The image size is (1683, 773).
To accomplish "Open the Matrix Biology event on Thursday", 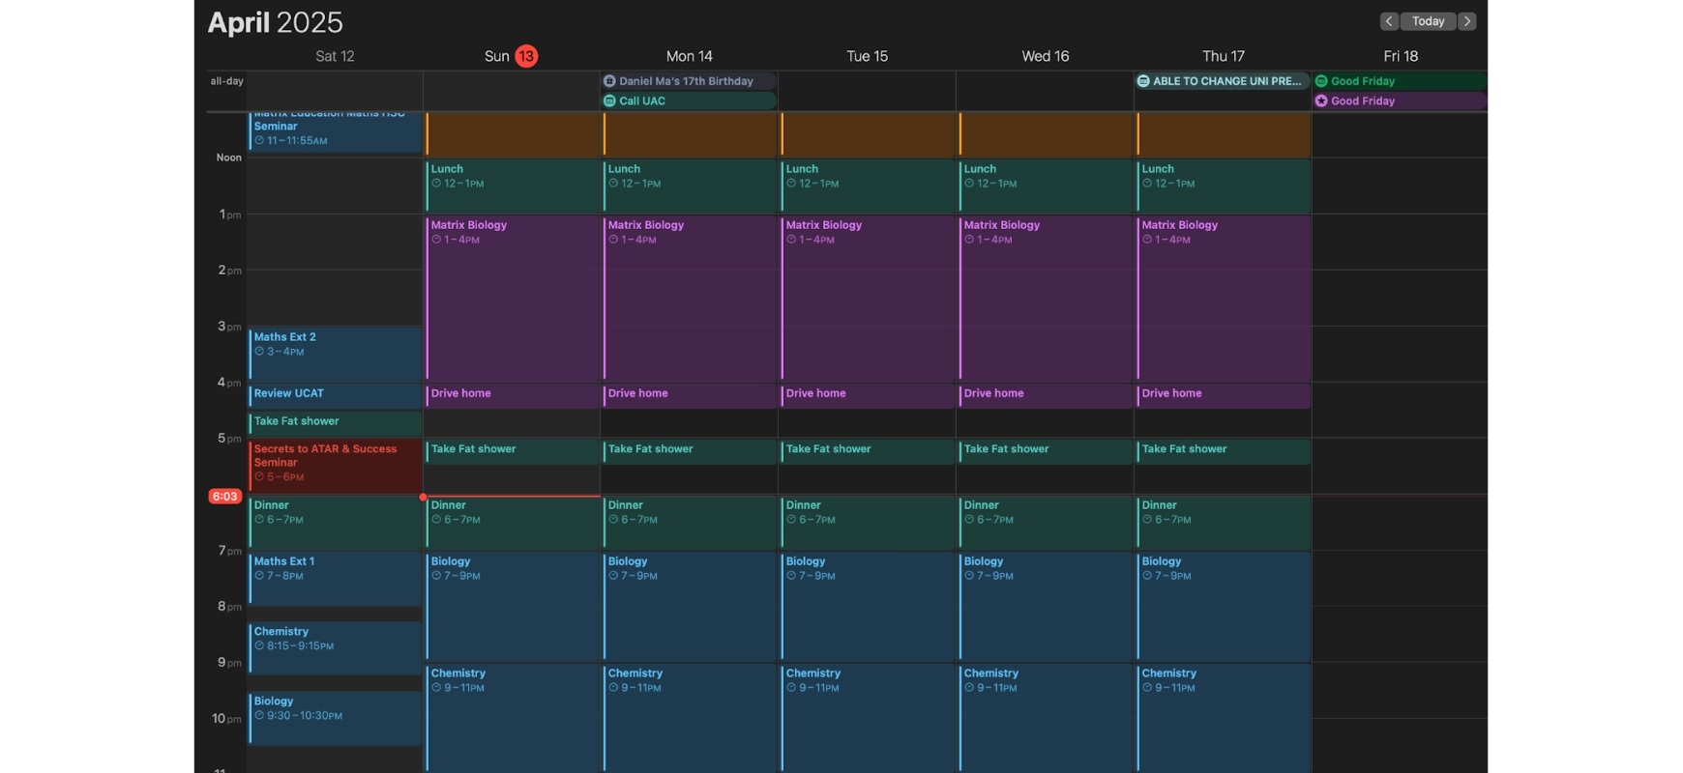I will point(1224,298).
